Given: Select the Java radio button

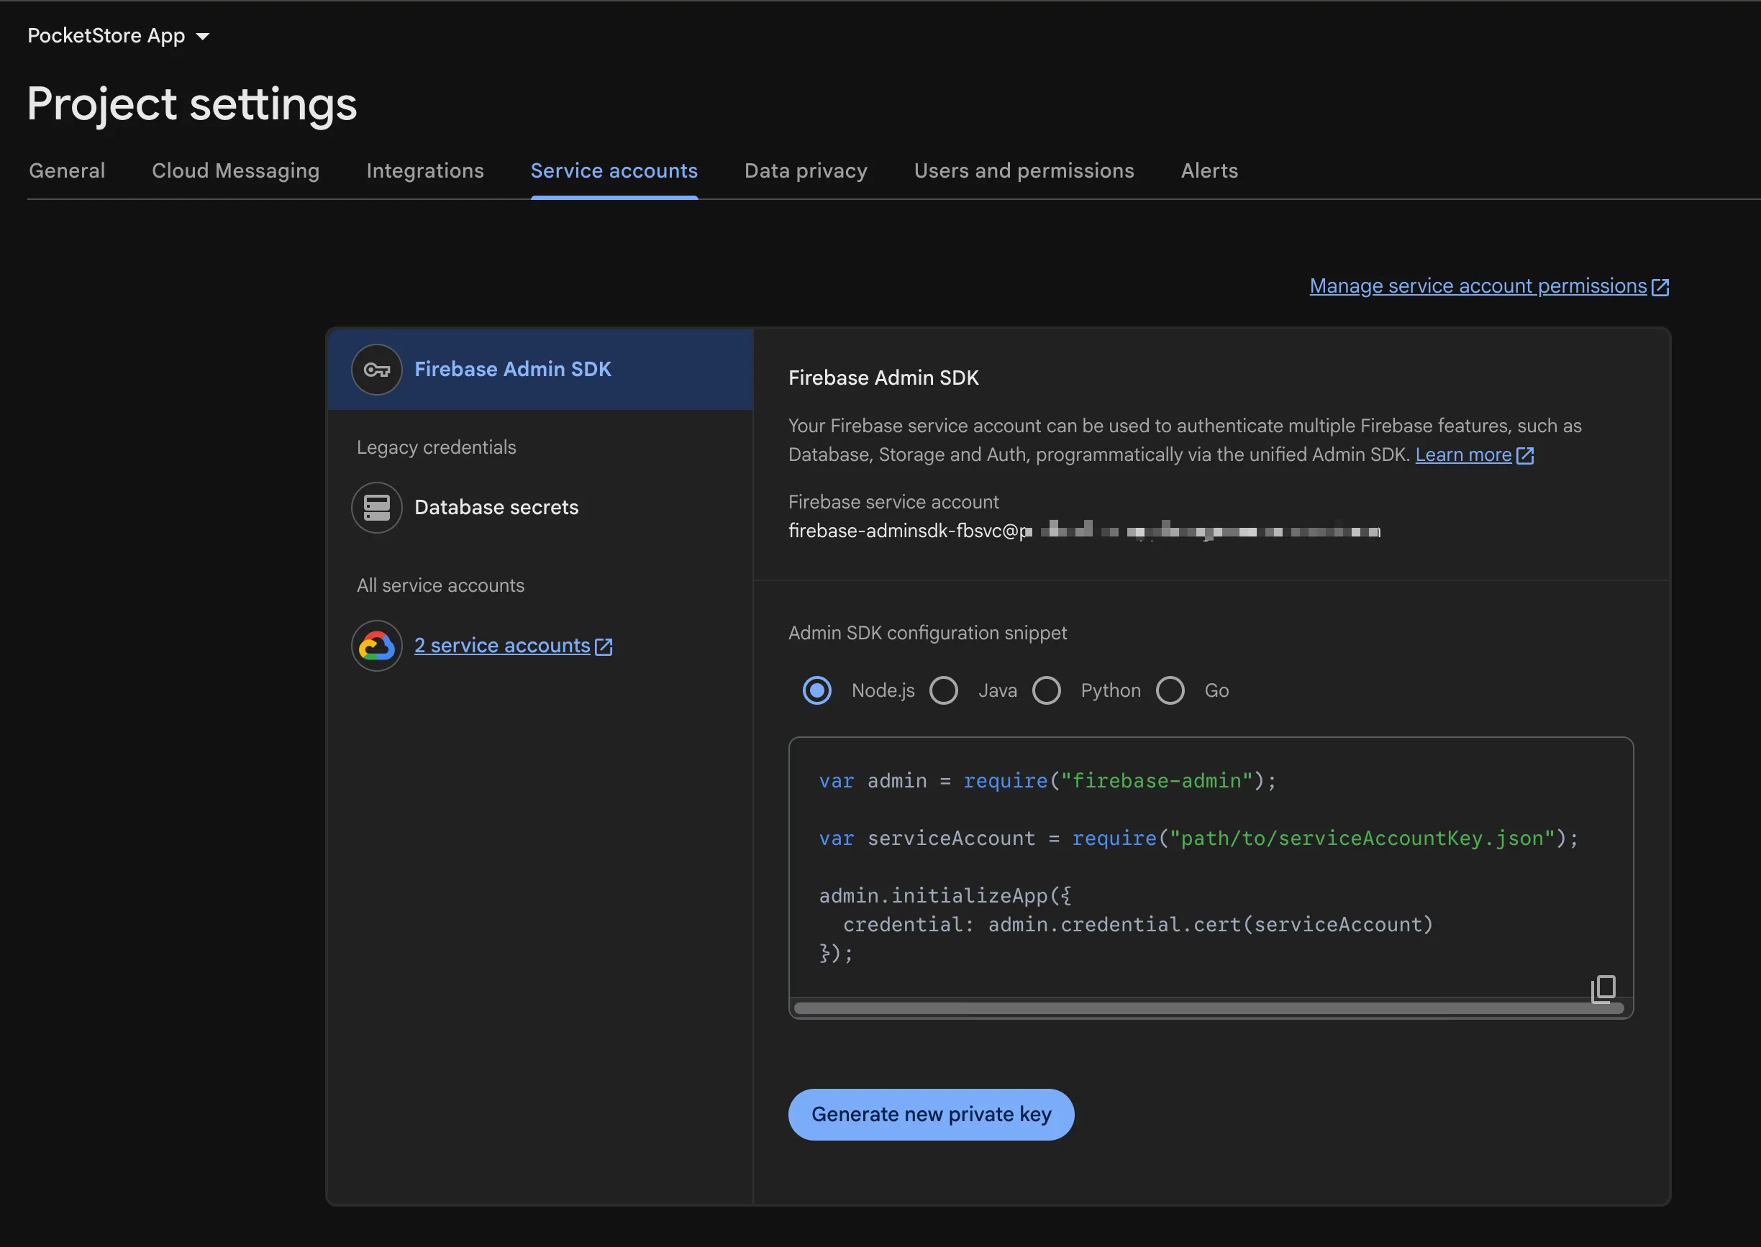Looking at the screenshot, I should pos(943,690).
